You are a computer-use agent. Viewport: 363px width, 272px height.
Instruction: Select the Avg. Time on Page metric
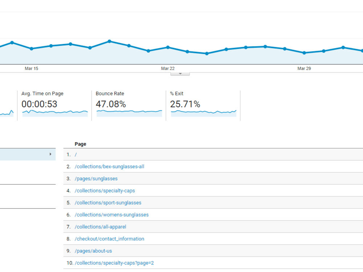pos(42,94)
